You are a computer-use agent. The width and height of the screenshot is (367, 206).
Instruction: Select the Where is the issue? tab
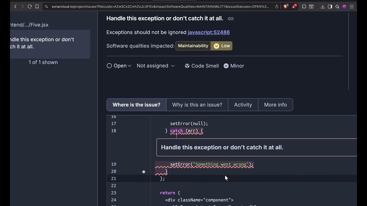(x=136, y=105)
